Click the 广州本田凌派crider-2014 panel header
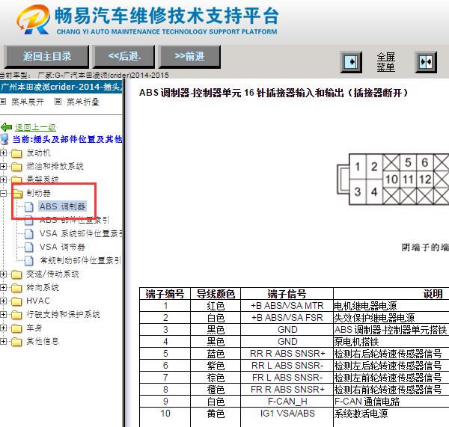The image size is (449, 427). tap(61, 87)
